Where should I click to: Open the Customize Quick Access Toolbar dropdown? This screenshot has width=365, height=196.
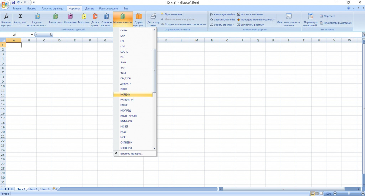coord(34,2)
